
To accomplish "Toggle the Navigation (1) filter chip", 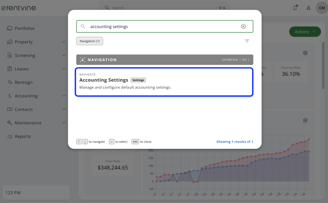I will 90,41.
